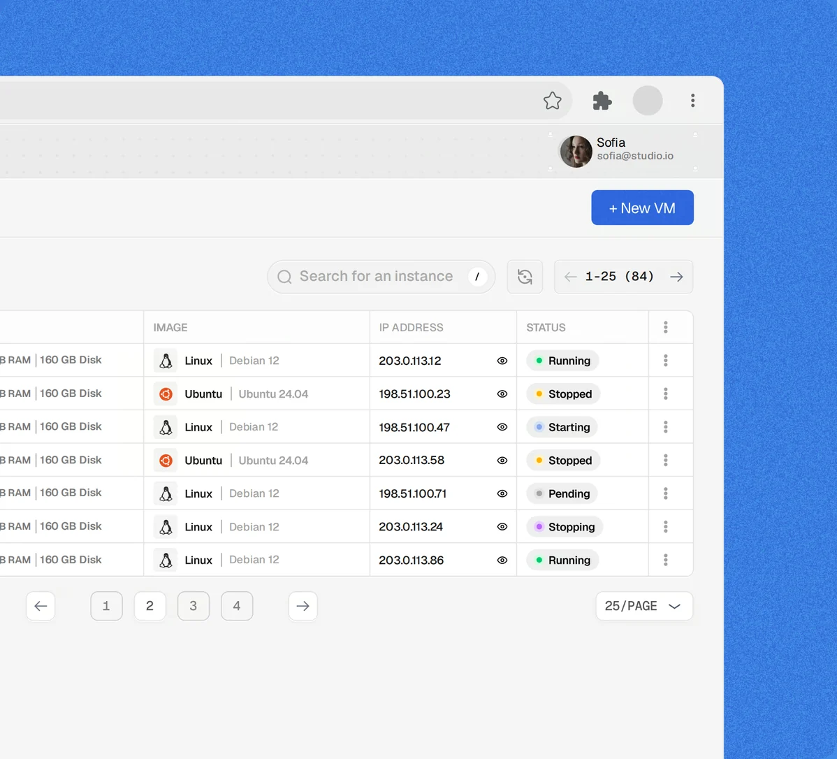The image size is (837, 759).
Task: Focus the Search for an instance field
Action: tap(381, 276)
